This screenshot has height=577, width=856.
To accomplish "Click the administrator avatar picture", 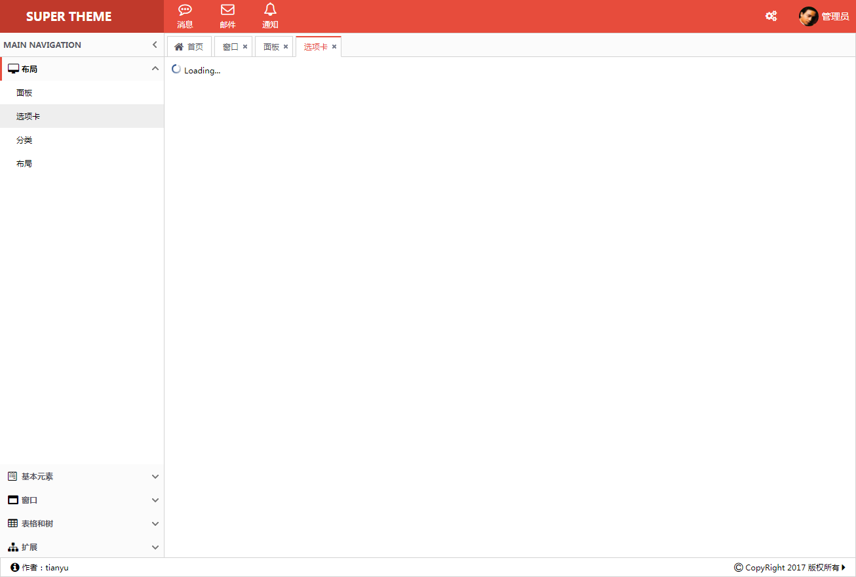I will click(808, 16).
